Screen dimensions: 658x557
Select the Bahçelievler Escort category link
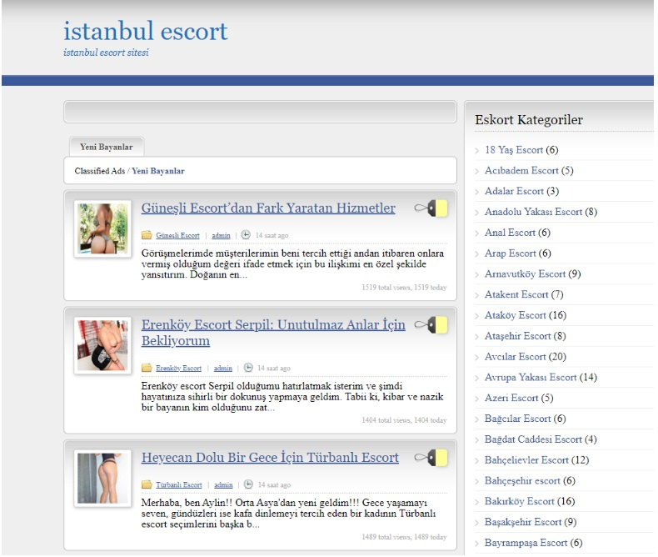click(525, 460)
